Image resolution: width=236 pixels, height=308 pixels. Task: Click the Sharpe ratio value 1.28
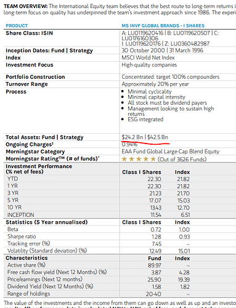point(157,237)
